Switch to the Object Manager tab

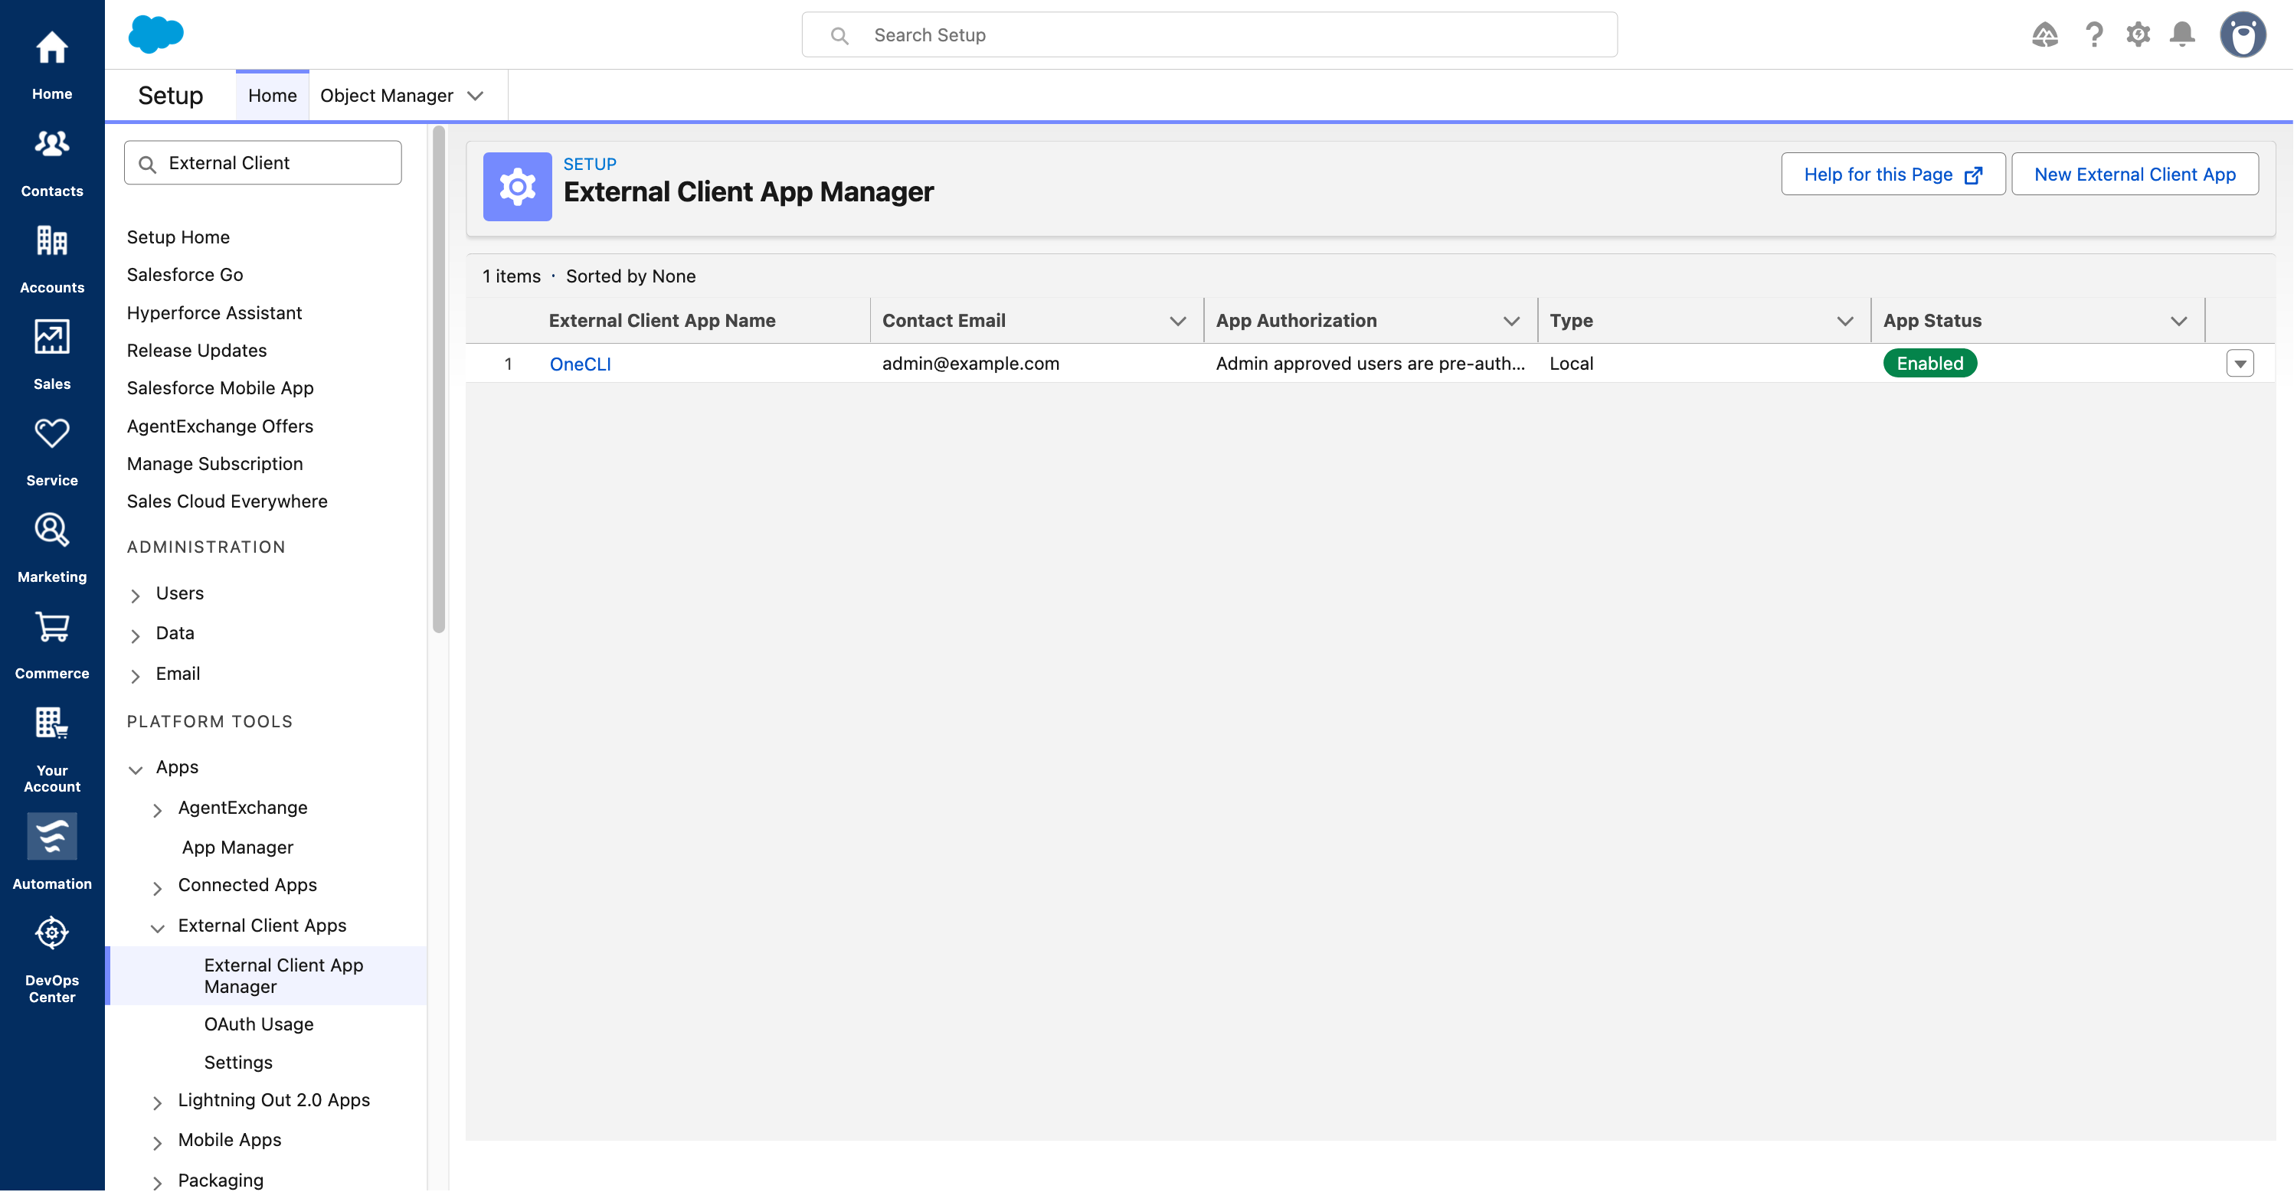pos(387,95)
